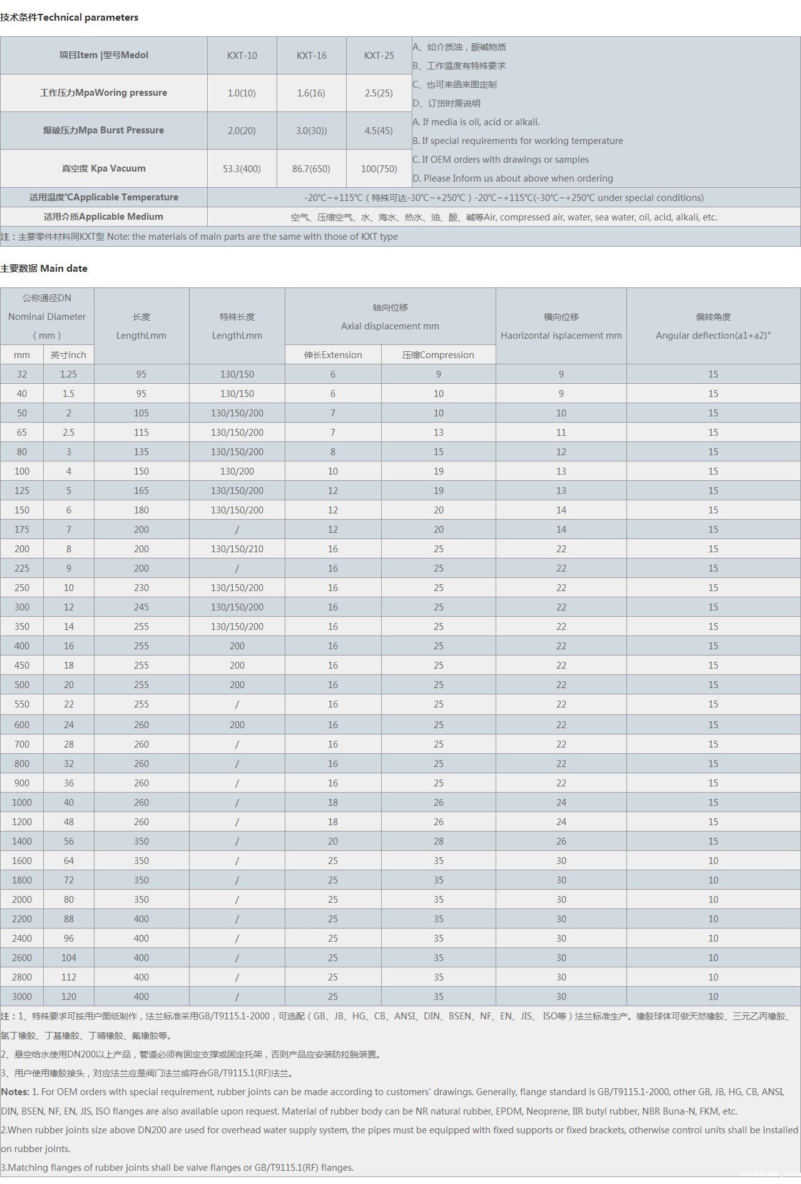Select the KXT-10 model column header

[242, 56]
